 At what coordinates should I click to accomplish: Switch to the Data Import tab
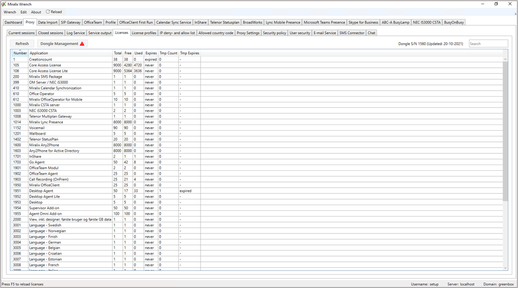tap(47, 23)
